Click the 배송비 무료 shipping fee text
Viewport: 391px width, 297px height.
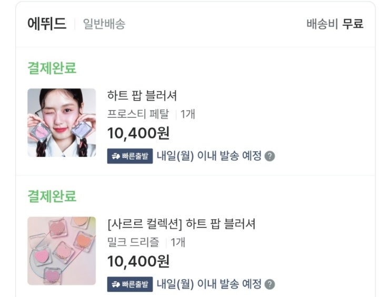click(335, 24)
